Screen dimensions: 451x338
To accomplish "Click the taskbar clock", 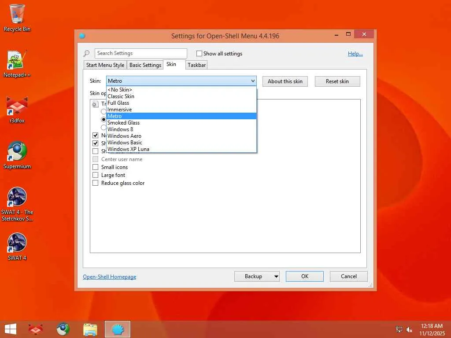I will click(432, 329).
